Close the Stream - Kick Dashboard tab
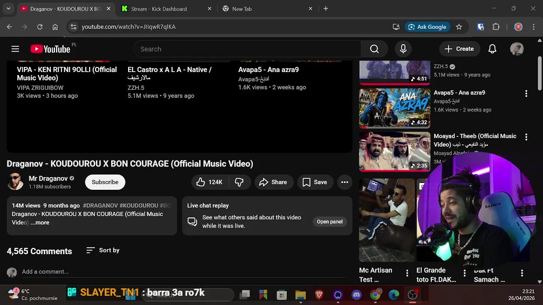Viewport: 543px width, 305px height. click(209, 8)
